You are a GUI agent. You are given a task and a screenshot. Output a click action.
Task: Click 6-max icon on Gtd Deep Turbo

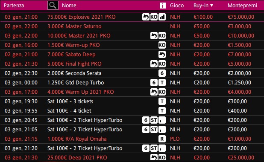(154, 83)
